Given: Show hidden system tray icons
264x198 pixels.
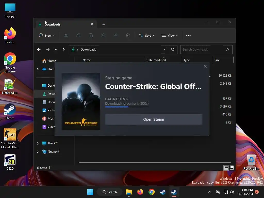Looking at the screenshot, I should (210, 192).
